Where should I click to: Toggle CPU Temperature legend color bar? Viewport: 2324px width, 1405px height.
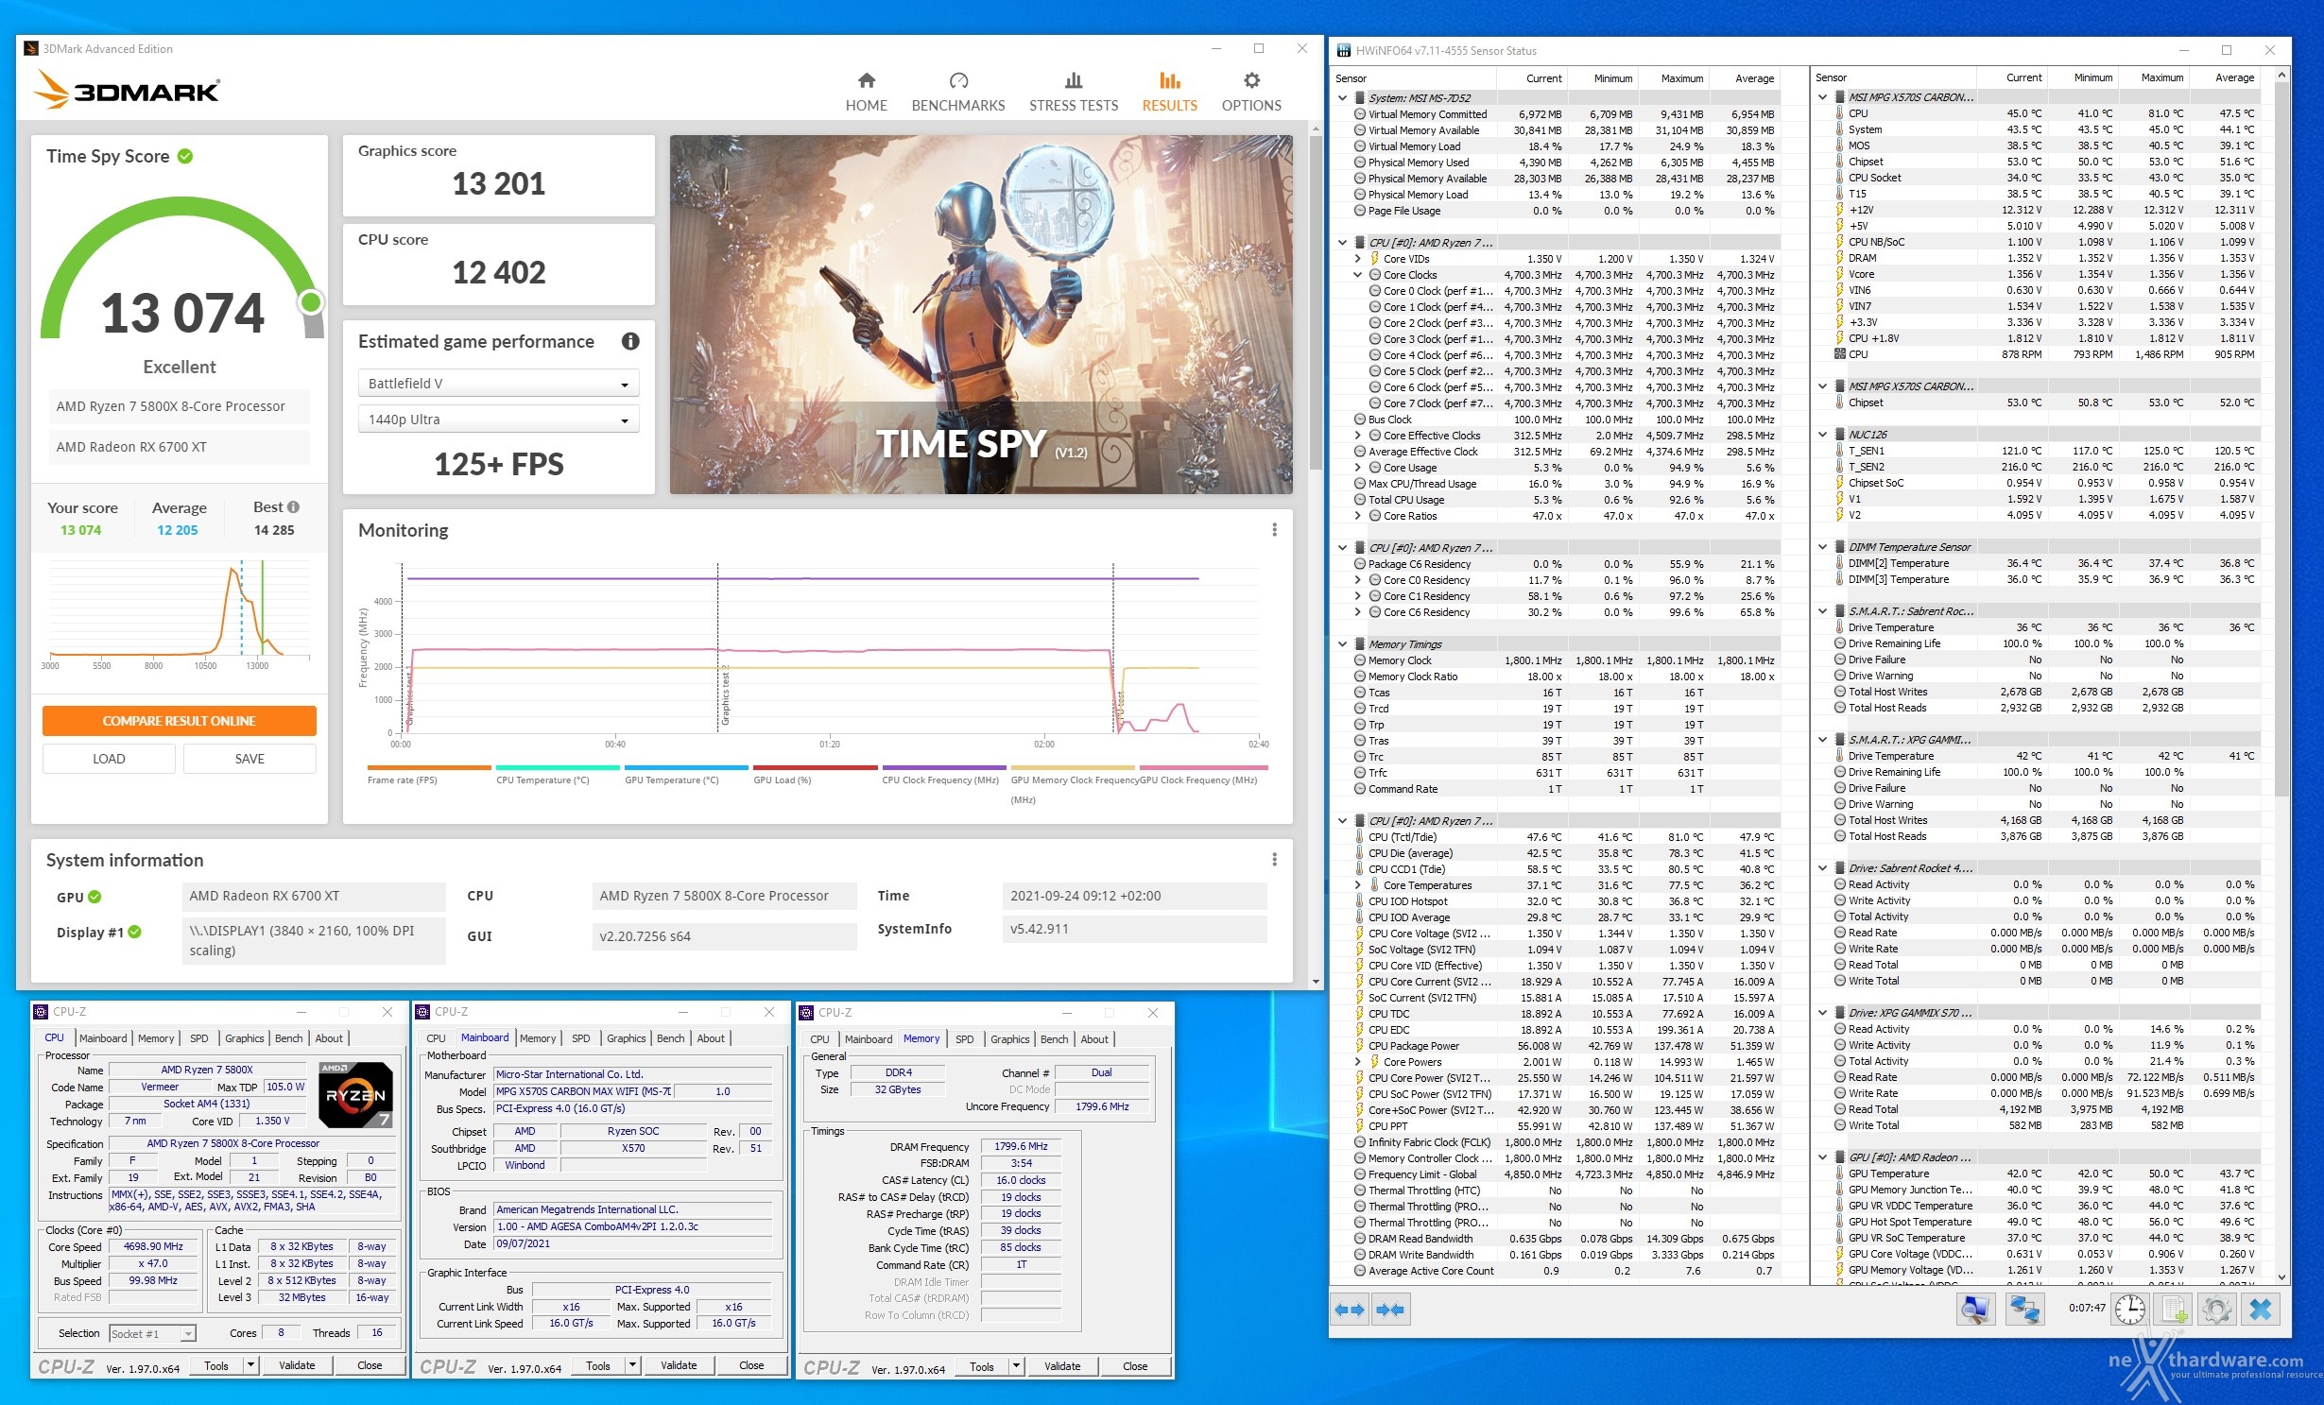[558, 767]
